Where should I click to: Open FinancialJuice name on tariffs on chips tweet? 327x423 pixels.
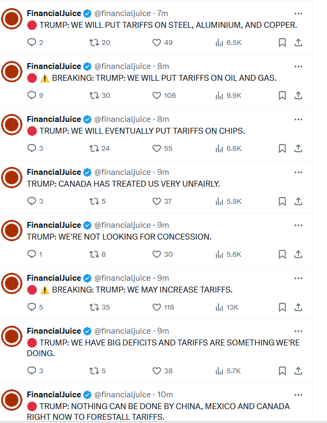[x=53, y=119]
